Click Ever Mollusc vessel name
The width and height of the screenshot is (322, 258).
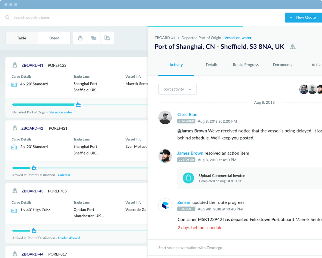click(136, 147)
